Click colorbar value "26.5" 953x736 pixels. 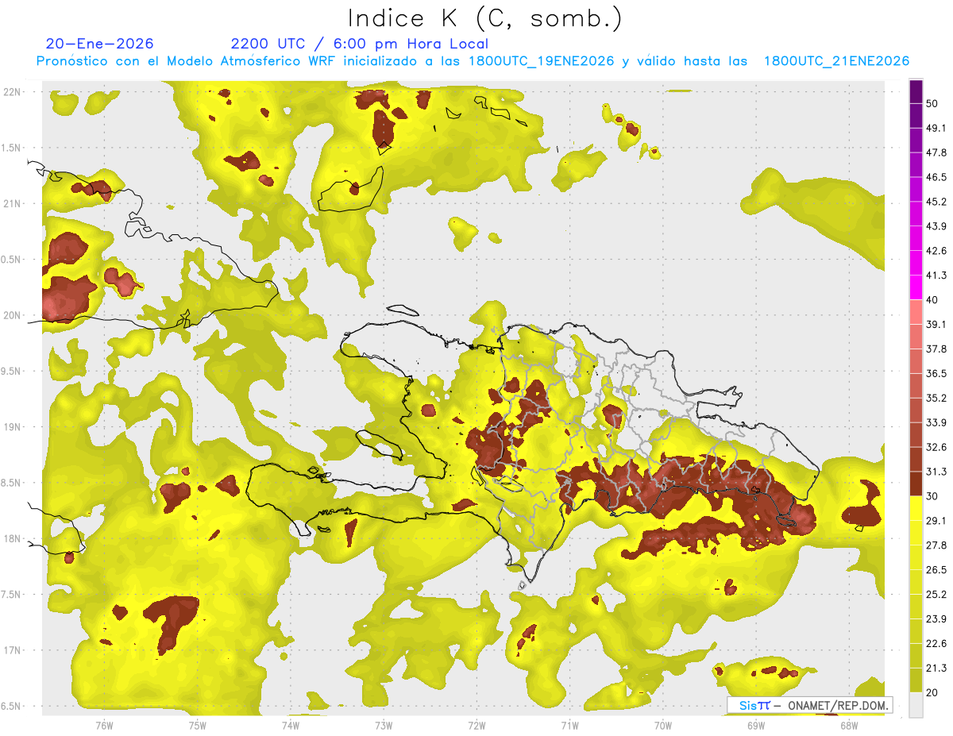(x=936, y=570)
